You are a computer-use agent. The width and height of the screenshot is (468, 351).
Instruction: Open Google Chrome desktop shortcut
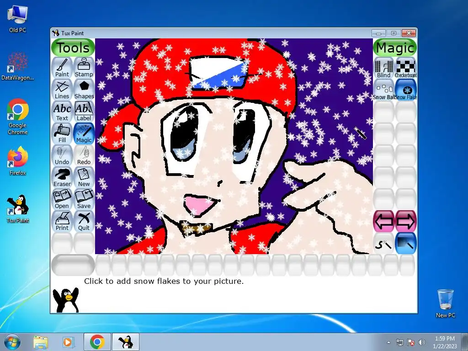click(18, 117)
